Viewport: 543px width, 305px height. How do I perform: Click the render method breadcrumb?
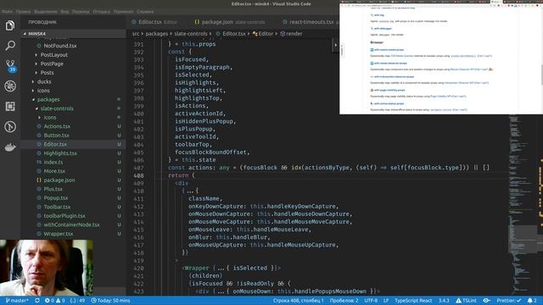[291, 34]
